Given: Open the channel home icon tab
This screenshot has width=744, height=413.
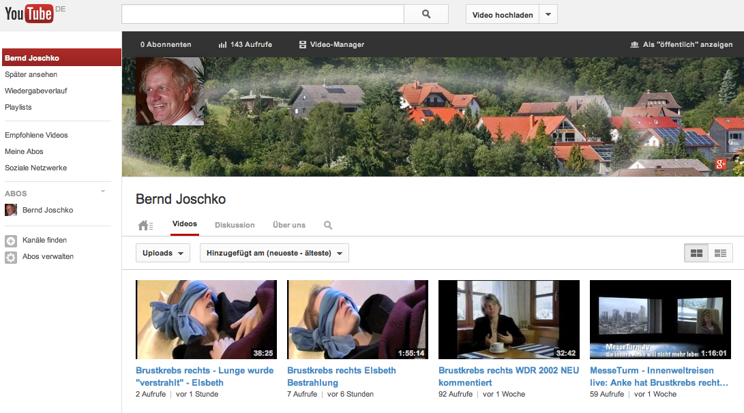Looking at the screenshot, I should 145,226.
